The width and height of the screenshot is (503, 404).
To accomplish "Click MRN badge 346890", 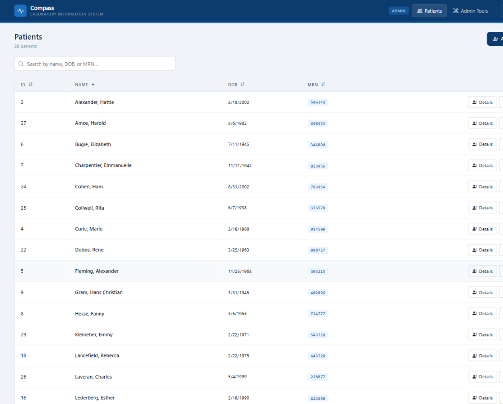I will (x=318, y=145).
